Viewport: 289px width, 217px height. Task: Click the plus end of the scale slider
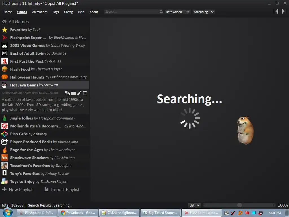(273, 205)
